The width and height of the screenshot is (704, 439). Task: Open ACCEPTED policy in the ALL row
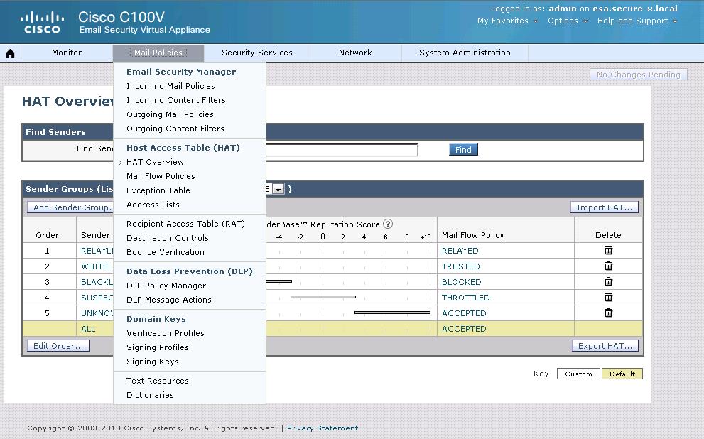click(x=464, y=329)
